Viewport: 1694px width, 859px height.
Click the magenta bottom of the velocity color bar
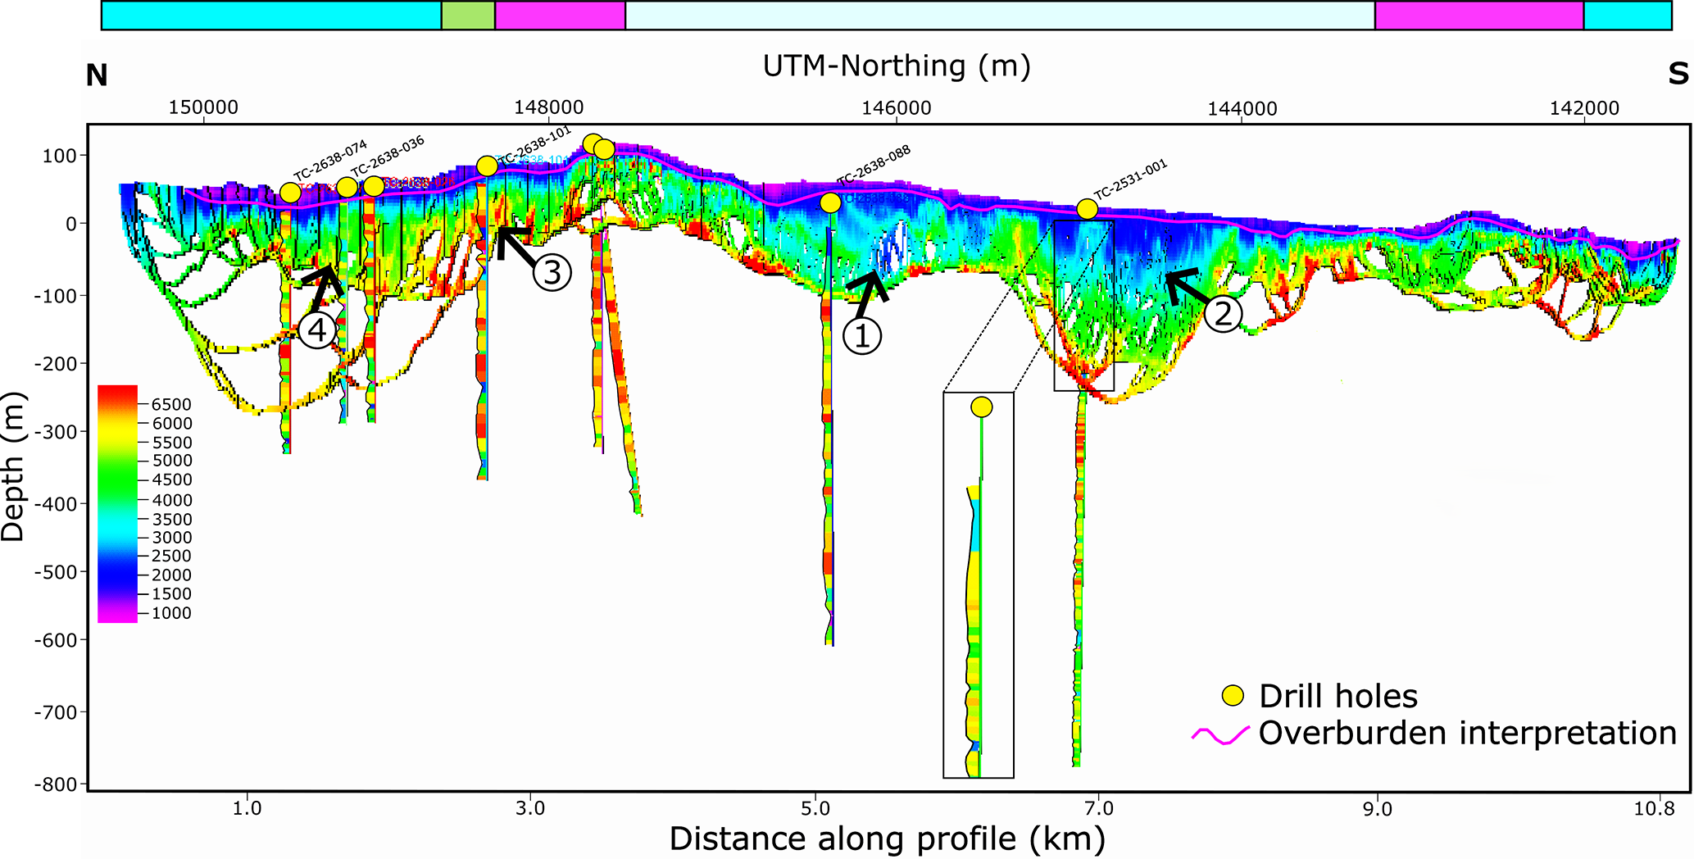[x=117, y=616]
